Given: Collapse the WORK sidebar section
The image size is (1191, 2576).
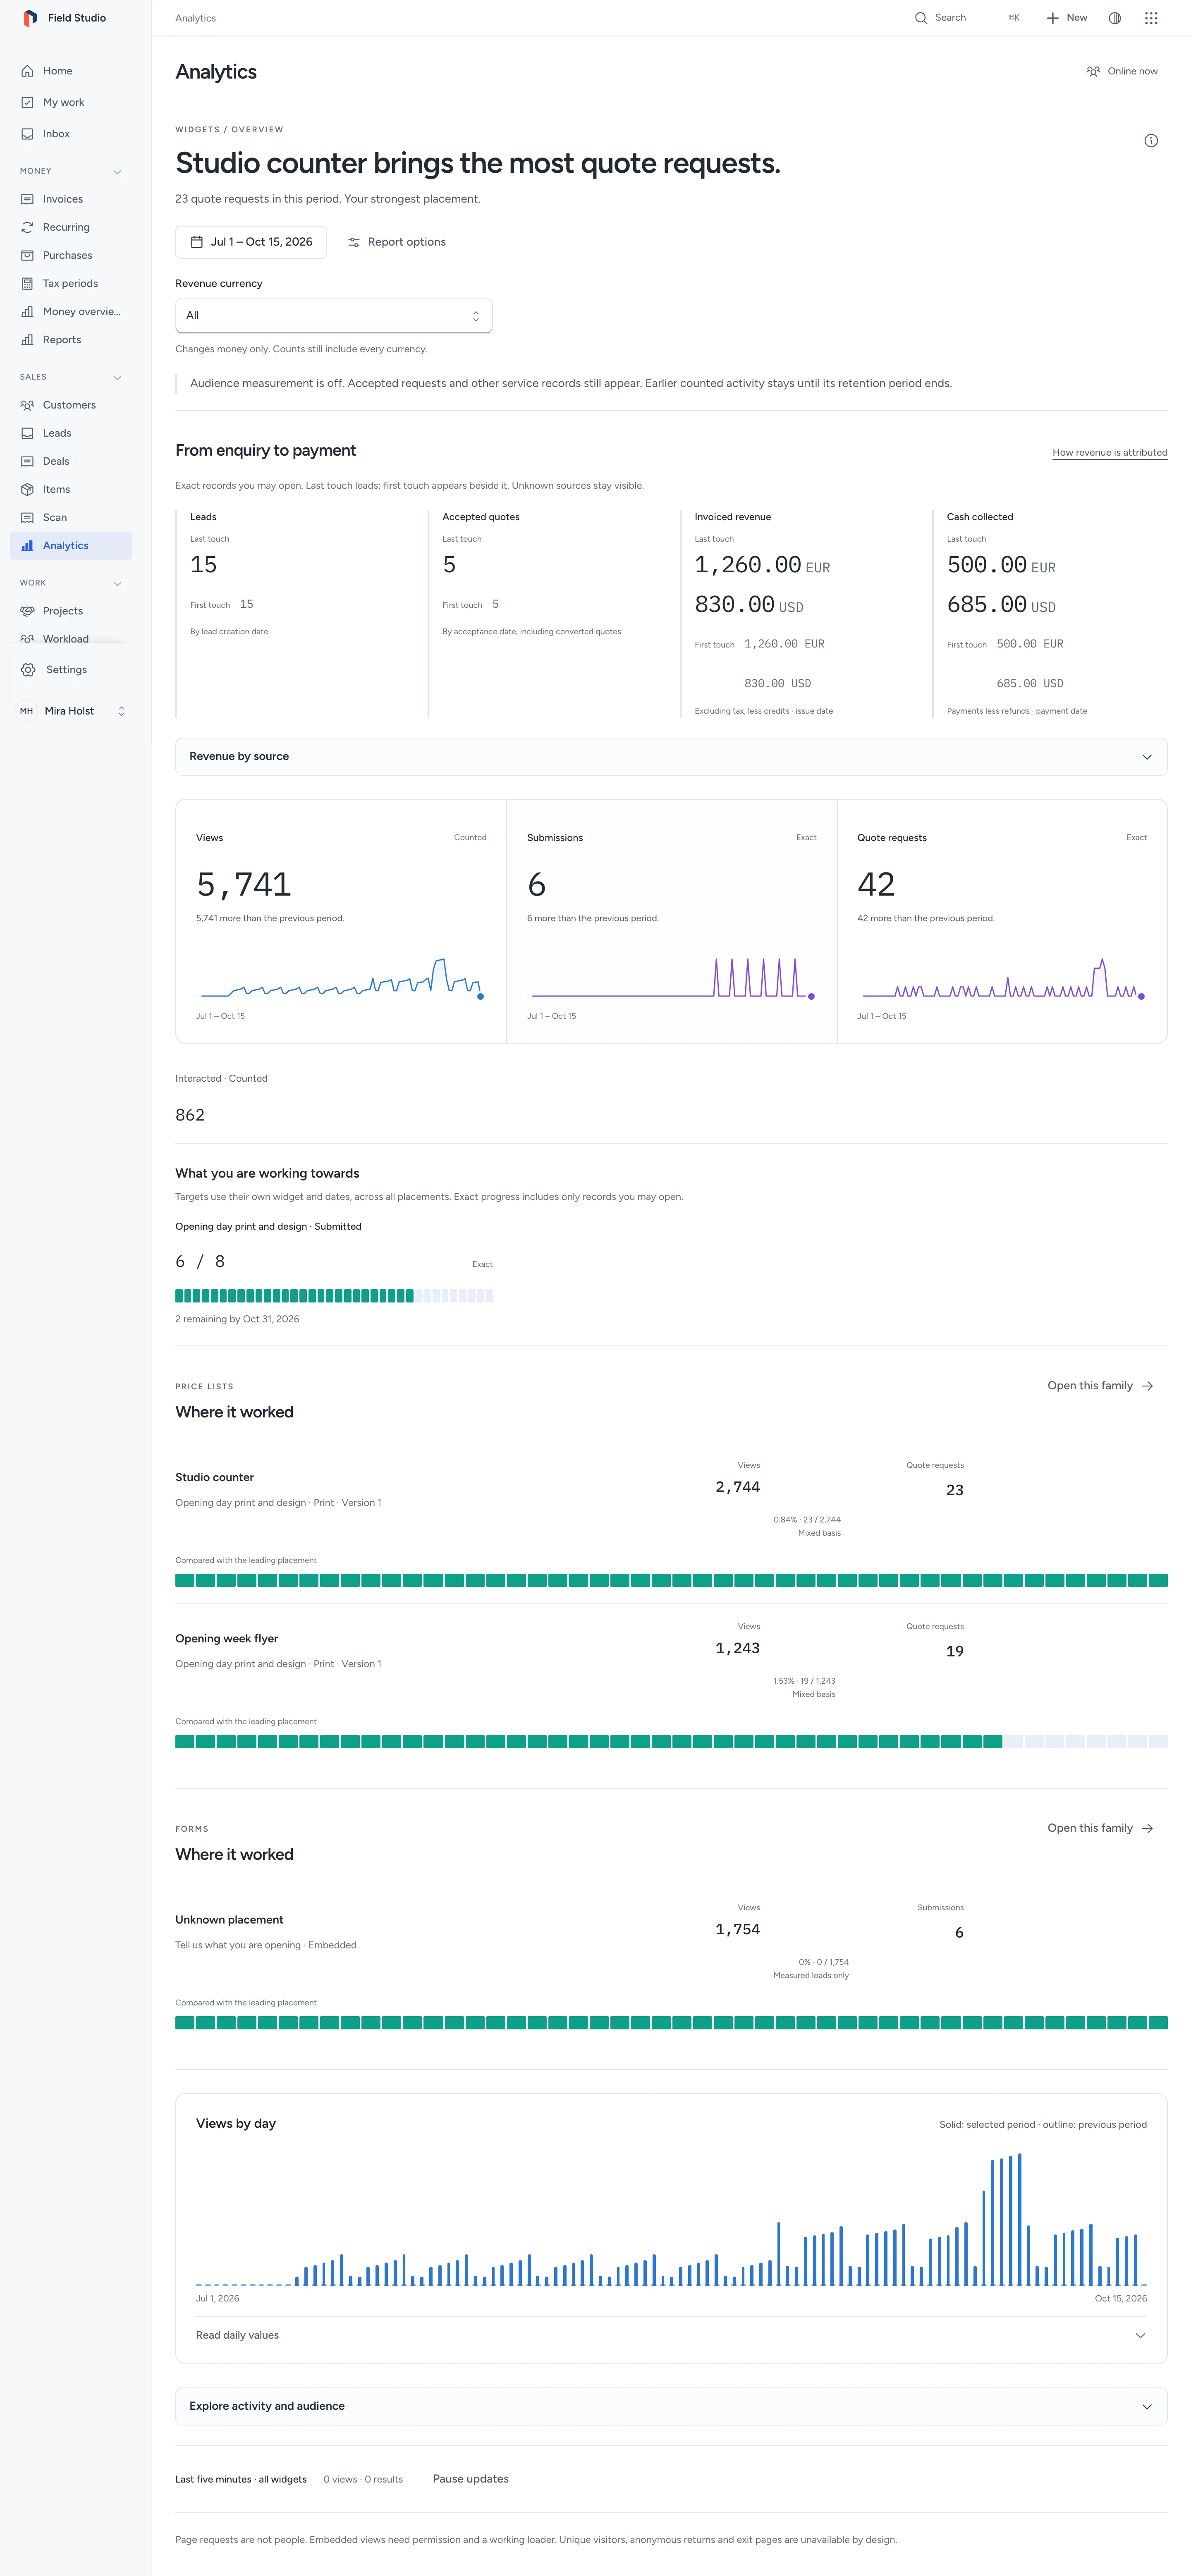Looking at the screenshot, I should [x=117, y=584].
